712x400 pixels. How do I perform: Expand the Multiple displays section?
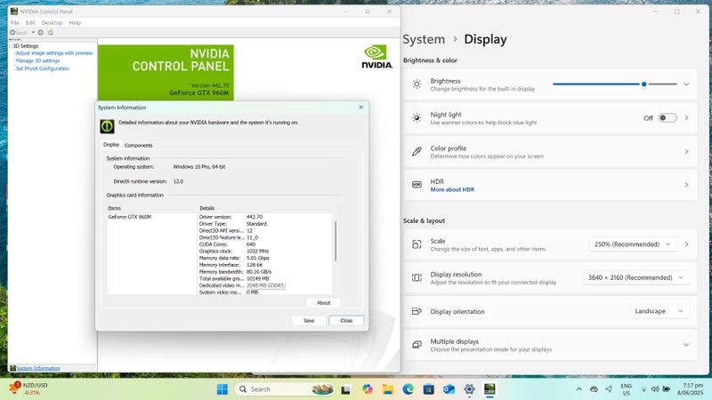686,345
